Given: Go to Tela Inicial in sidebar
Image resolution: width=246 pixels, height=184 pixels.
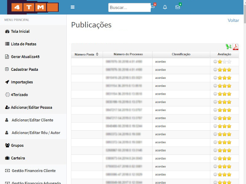Looking at the screenshot, I should [20, 31].
